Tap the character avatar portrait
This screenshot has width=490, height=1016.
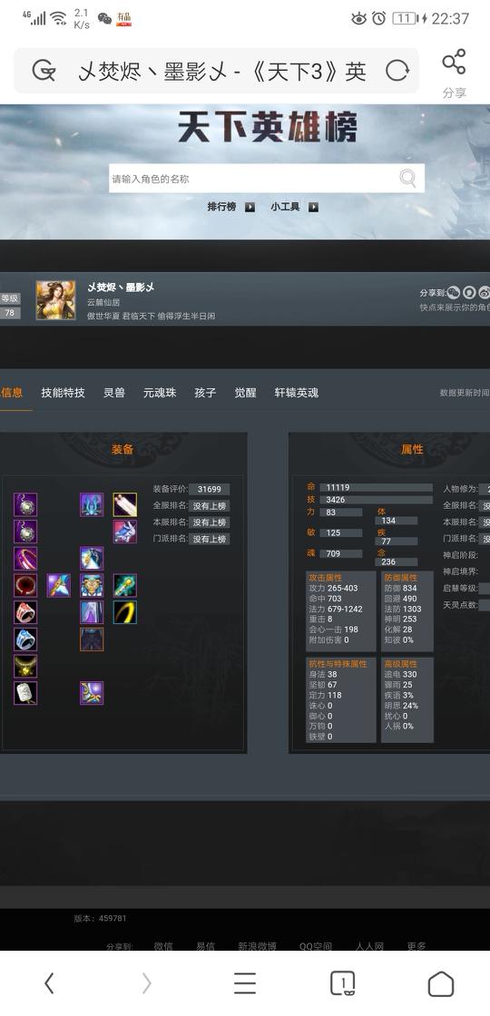[x=55, y=300]
